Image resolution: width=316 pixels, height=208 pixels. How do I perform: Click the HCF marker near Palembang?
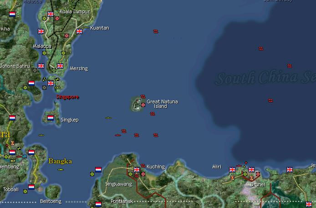coord(13,161)
